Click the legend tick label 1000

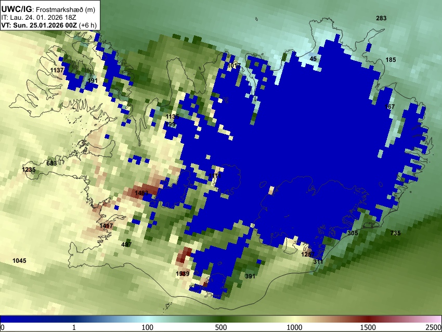tap(294, 327)
